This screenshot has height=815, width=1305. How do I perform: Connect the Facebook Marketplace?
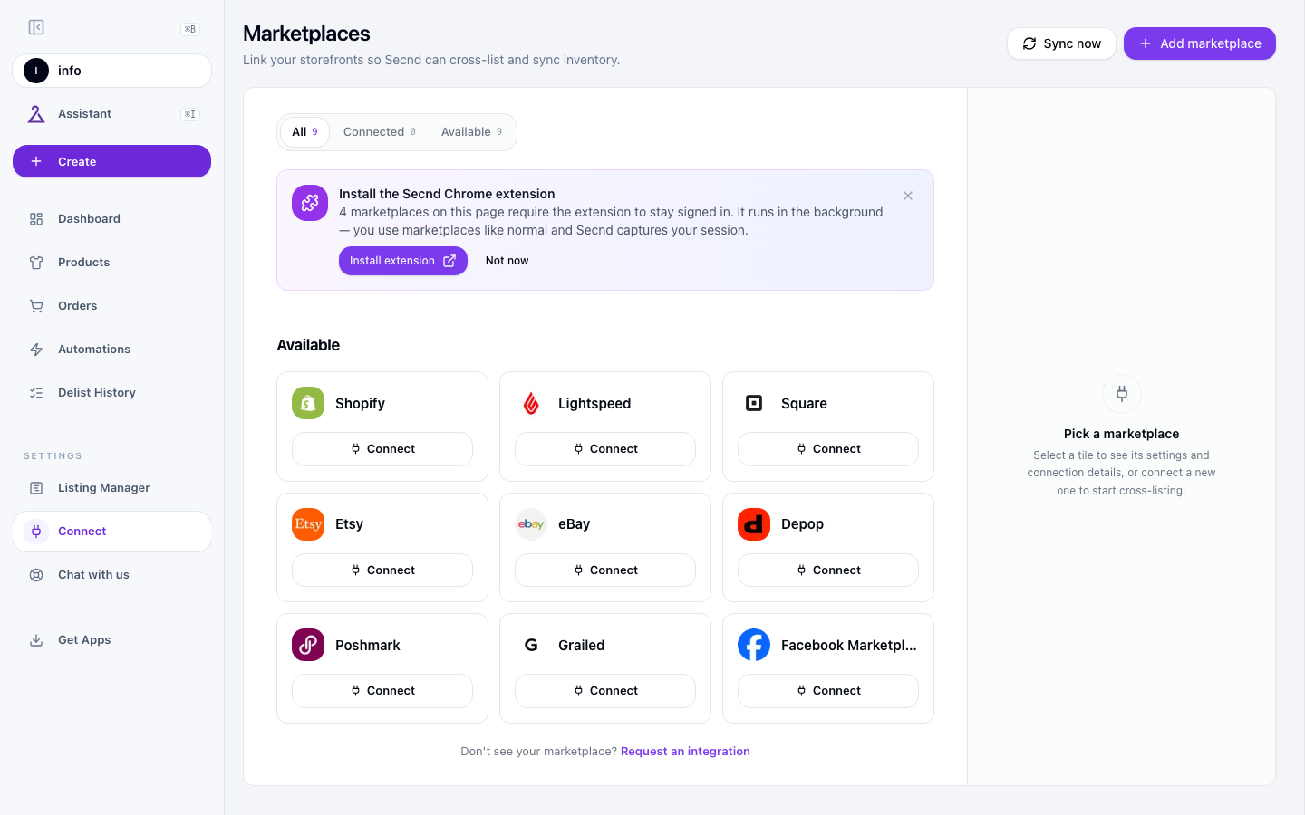coord(828,691)
